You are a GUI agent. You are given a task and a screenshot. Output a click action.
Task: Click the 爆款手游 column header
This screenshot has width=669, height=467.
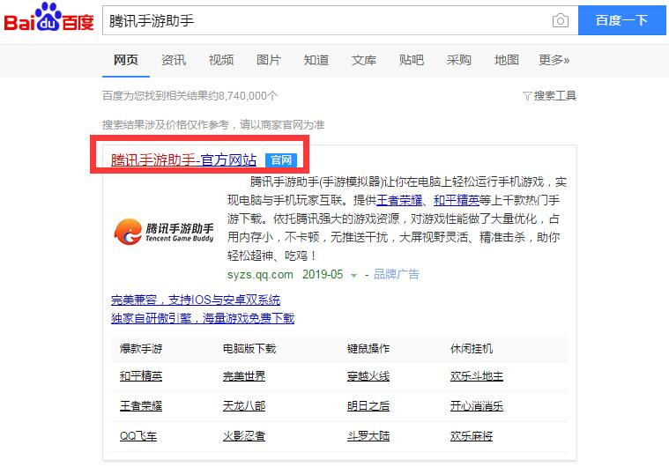[141, 349]
